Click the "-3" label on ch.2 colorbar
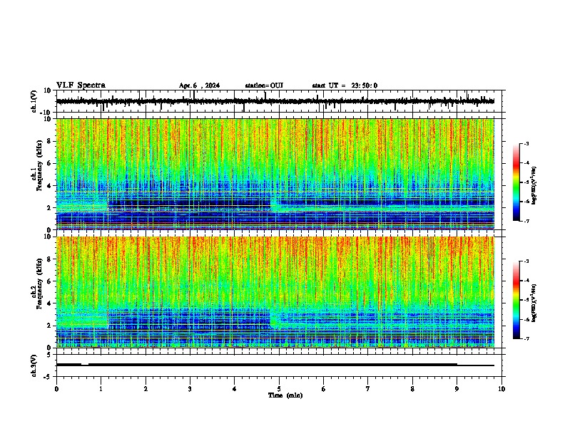The height and width of the screenshot is (436, 565). coord(526,261)
